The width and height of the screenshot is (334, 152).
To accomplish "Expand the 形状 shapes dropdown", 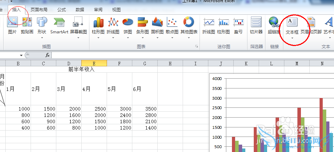I will (42, 38).
